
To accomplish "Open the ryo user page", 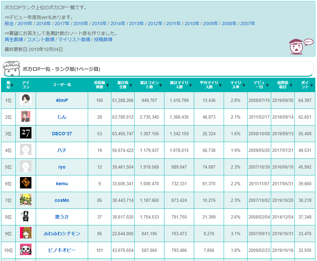I will (62, 167).
